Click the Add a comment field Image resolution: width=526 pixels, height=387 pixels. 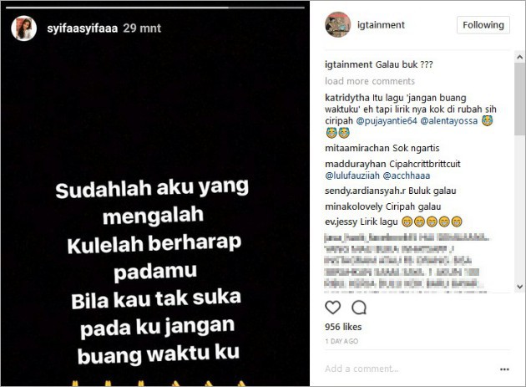coord(409,369)
